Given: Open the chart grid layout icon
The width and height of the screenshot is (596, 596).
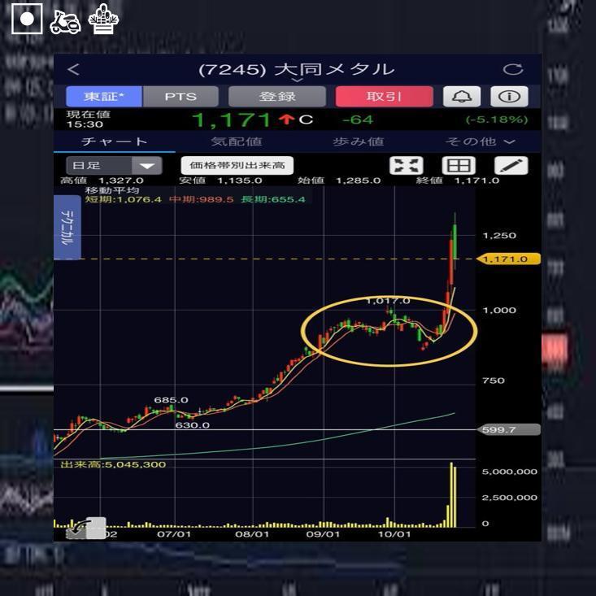Looking at the screenshot, I should 459,166.
